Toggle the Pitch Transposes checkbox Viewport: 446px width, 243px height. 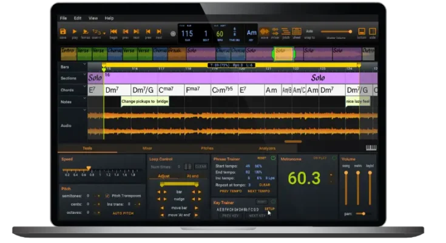(x=107, y=196)
